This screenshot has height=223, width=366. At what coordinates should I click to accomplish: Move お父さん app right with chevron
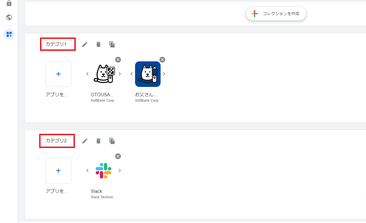pos(164,74)
